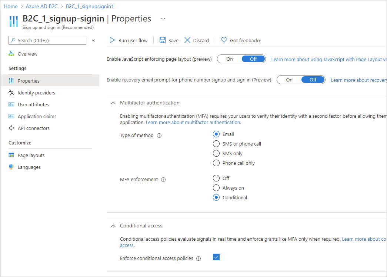Click the Got feedback heart icon
387x277 pixels.
click(x=224, y=40)
